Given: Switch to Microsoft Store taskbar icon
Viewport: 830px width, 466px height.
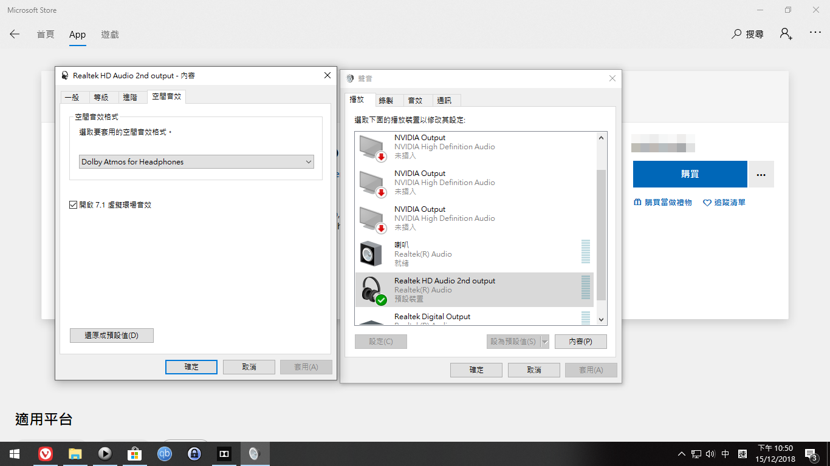Looking at the screenshot, I should (x=134, y=454).
